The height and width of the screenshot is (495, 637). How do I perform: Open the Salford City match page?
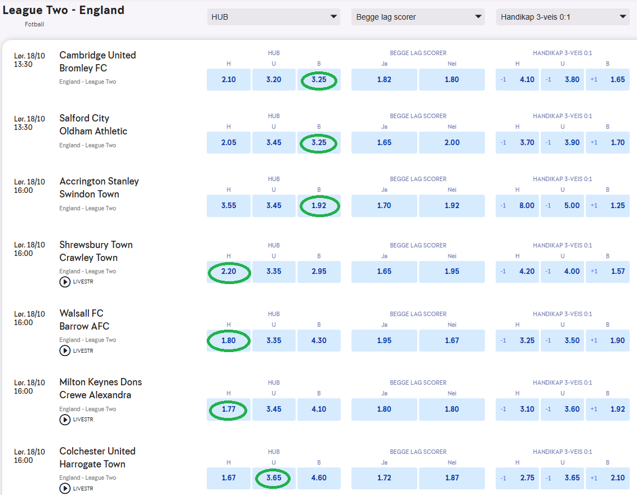pyautogui.click(x=84, y=118)
